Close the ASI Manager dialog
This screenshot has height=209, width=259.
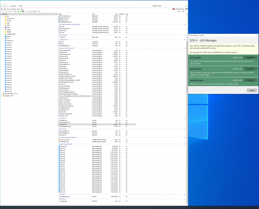(x=252, y=90)
